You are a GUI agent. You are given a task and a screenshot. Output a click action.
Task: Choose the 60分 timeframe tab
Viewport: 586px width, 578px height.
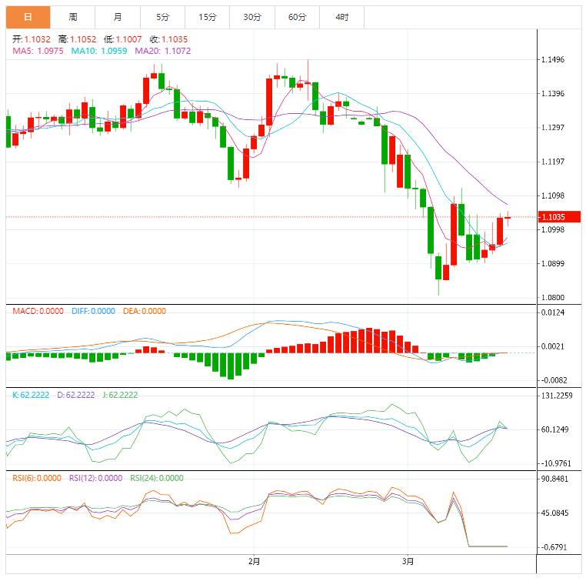[297, 17]
